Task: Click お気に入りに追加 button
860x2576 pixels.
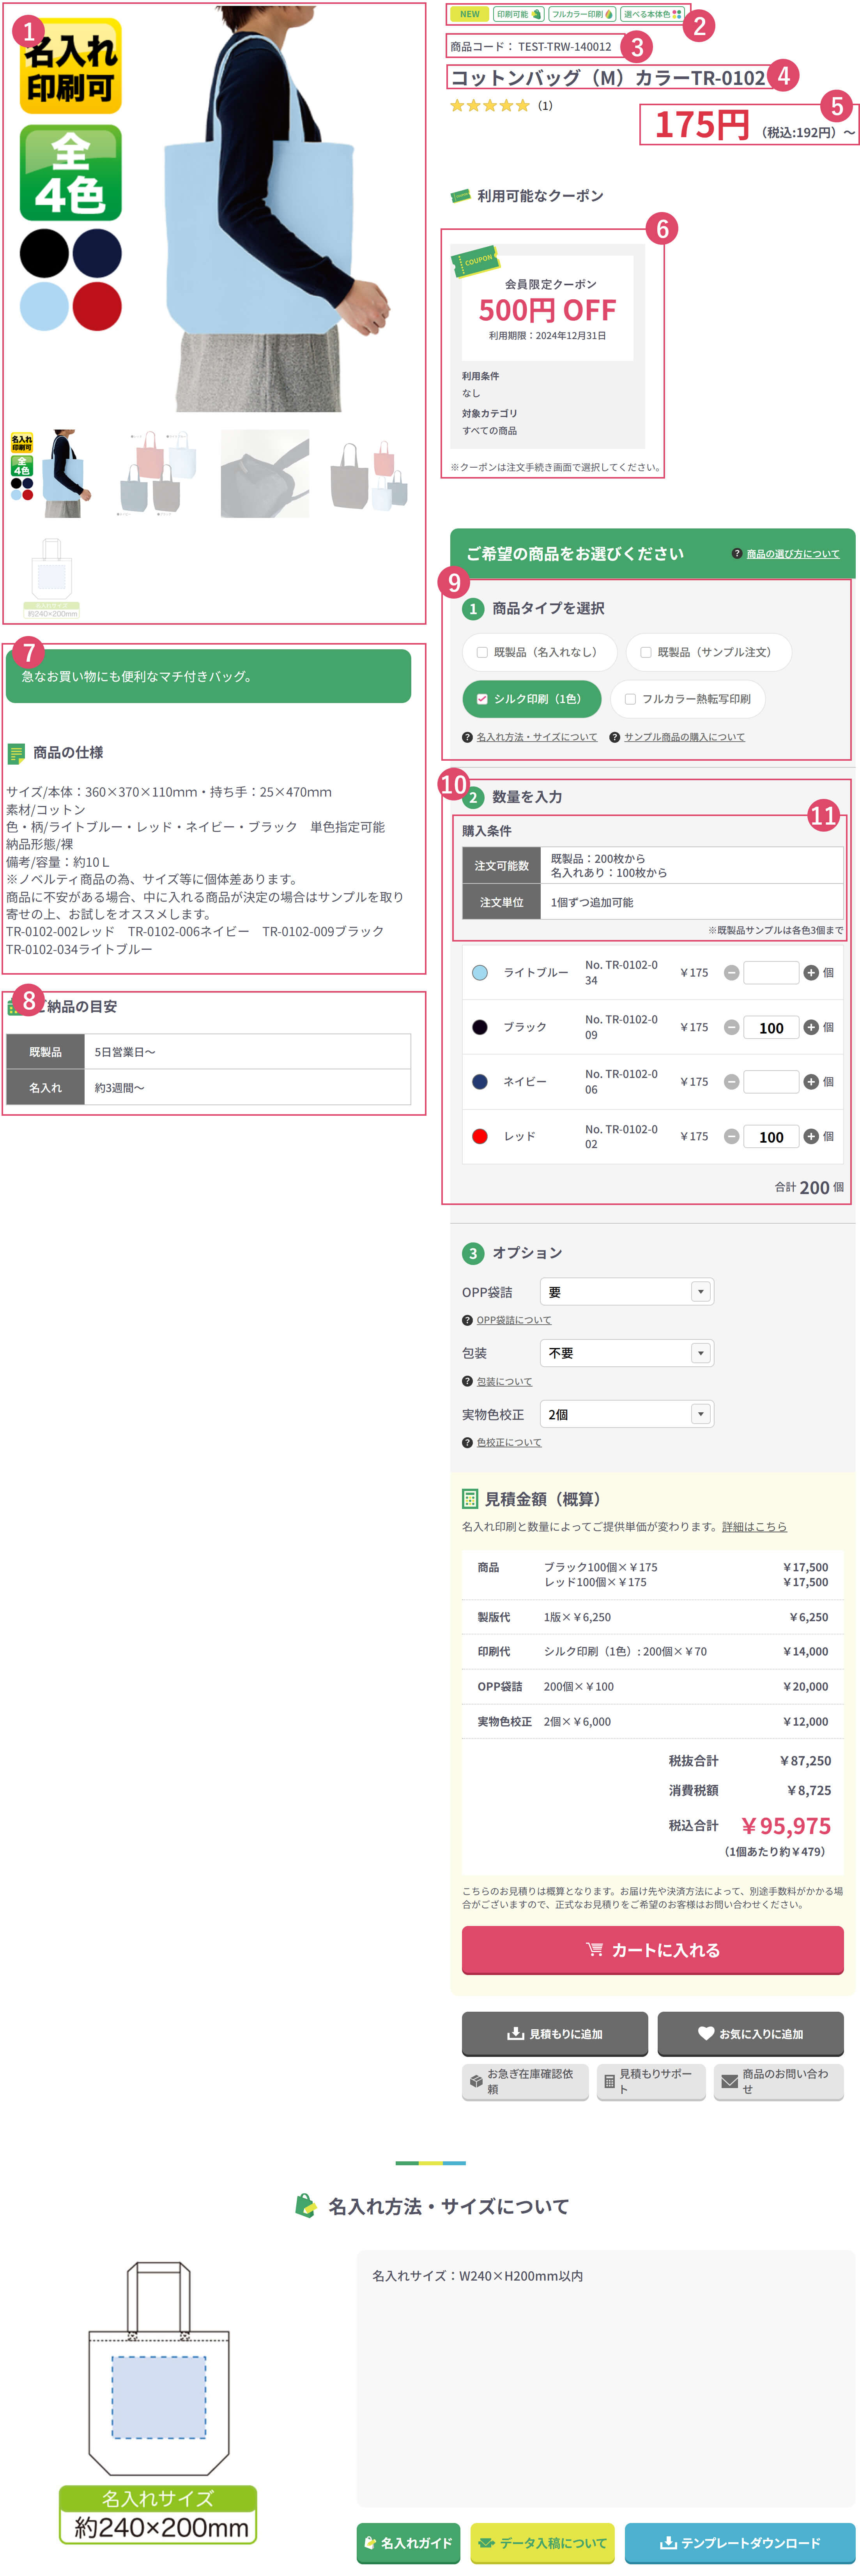Action: (x=750, y=2034)
